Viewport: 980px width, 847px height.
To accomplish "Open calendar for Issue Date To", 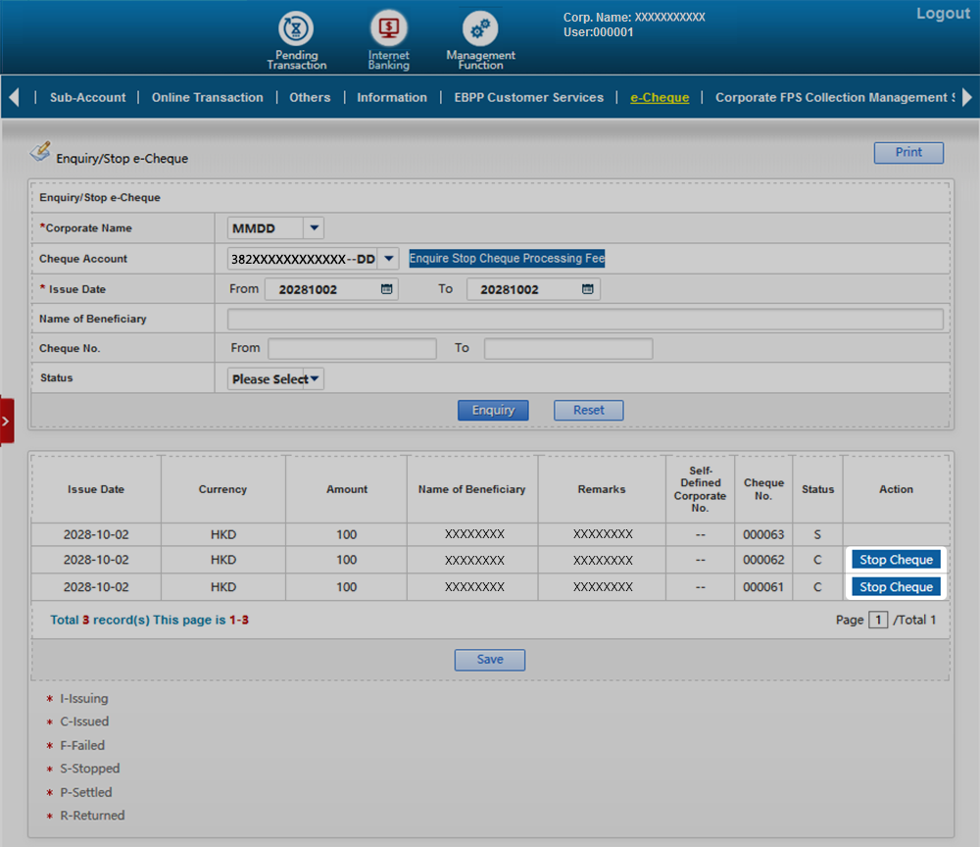I will [x=588, y=289].
